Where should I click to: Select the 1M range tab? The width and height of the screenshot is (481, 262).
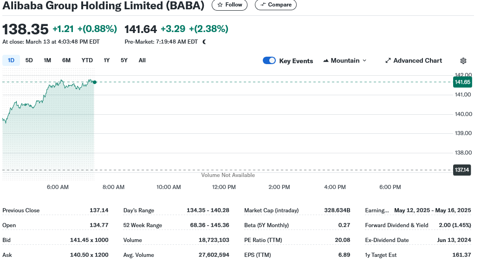47,60
